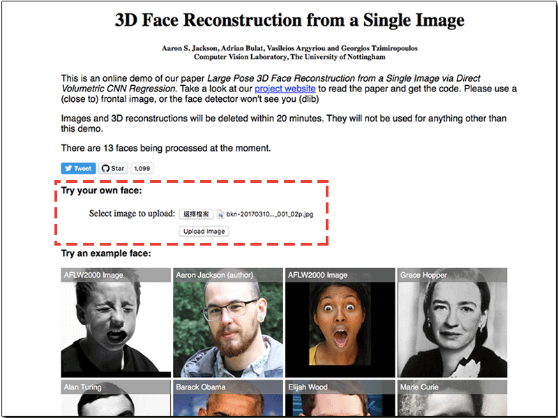Click the "Try an example face" heading
This screenshot has width=558, height=418.
[x=106, y=253]
